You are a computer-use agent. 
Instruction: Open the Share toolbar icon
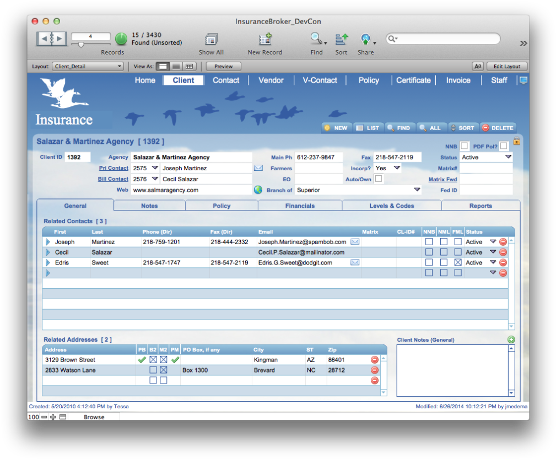point(365,39)
